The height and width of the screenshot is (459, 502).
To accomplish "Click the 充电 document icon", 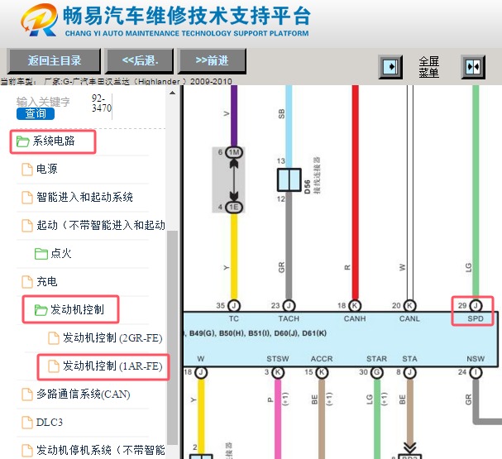I will click(27, 282).
